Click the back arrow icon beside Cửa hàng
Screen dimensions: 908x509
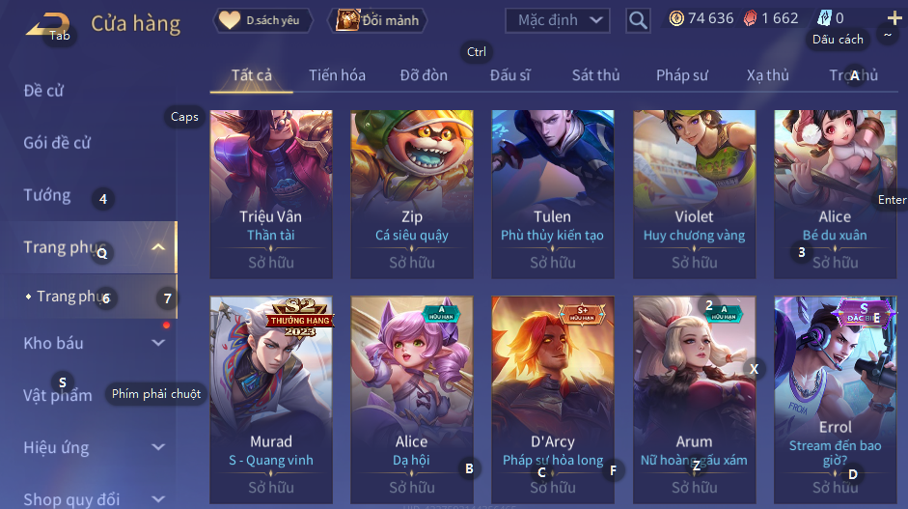click(48, 26)
